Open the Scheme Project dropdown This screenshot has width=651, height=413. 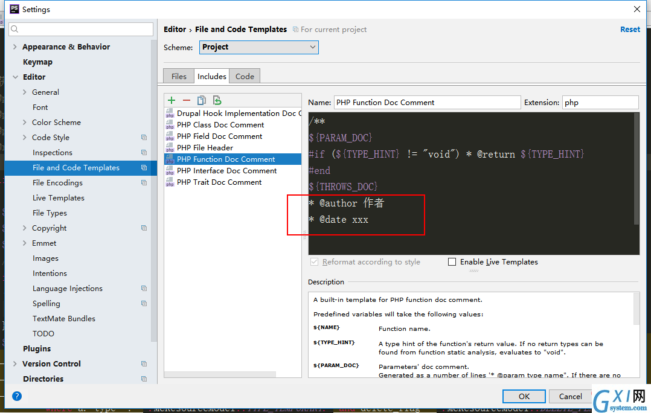259,47
